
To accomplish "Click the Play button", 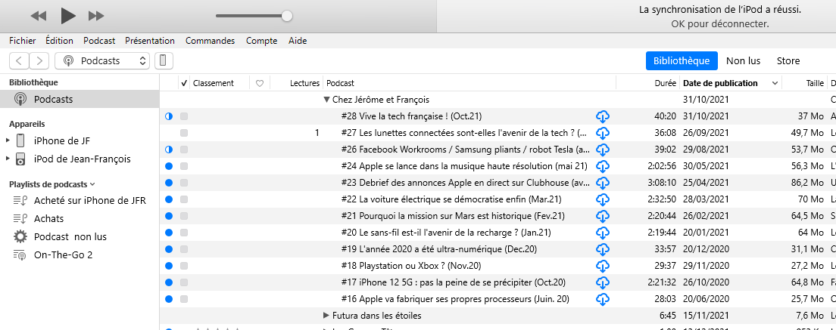I will pos(68,15).
